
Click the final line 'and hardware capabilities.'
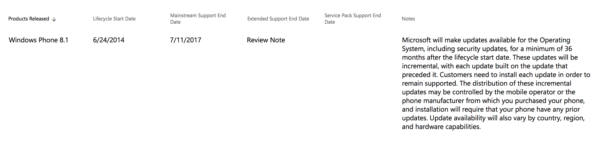click(441, 127)
